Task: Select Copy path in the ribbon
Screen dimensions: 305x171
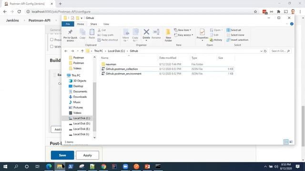Action: point(105,35)
